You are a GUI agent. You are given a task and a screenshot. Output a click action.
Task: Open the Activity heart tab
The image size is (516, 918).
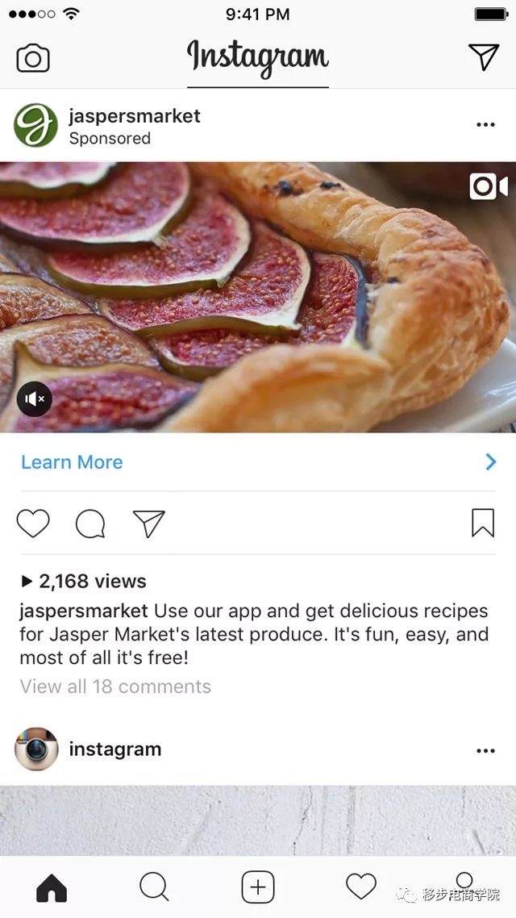[x=361, y=887]
